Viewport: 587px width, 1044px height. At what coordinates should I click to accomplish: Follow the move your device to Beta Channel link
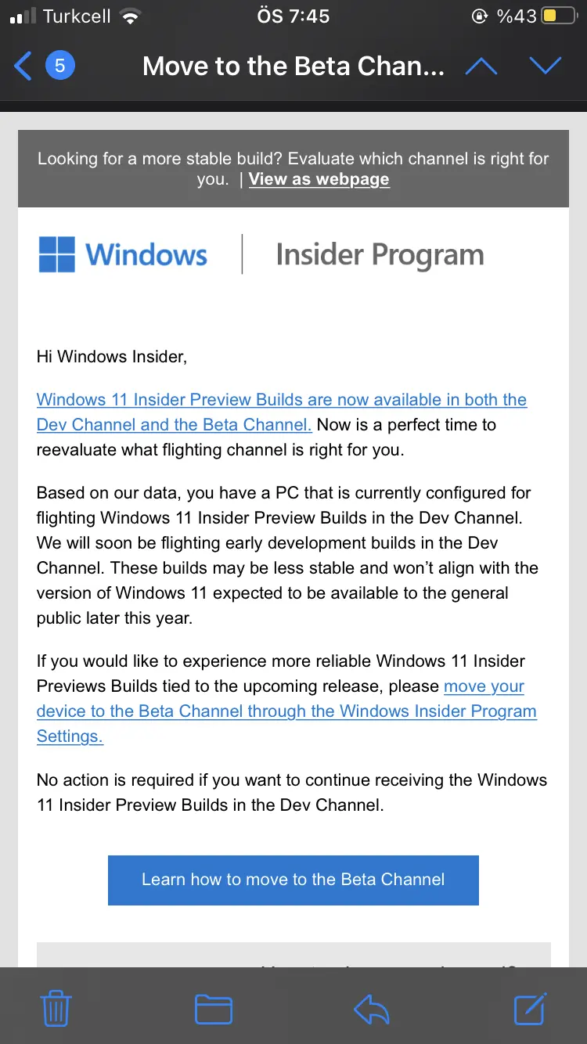tap(286, 711)
